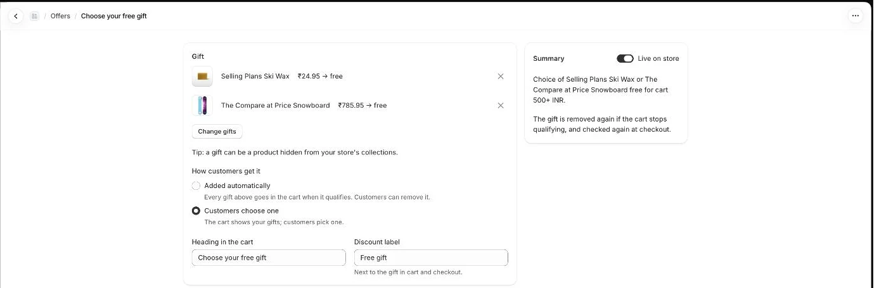This screenshot has width=879, height=288.
Task: Open the app grid icon in breadcrumb
Action: [x=34, y=16]
